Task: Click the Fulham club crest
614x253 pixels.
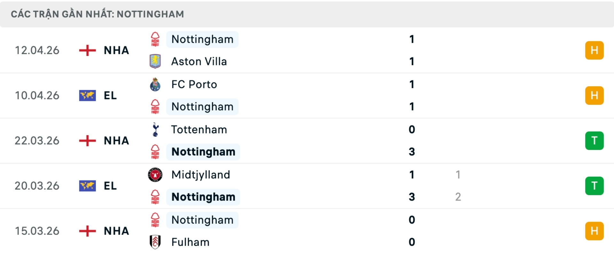Action: click(x=155, y=242)
